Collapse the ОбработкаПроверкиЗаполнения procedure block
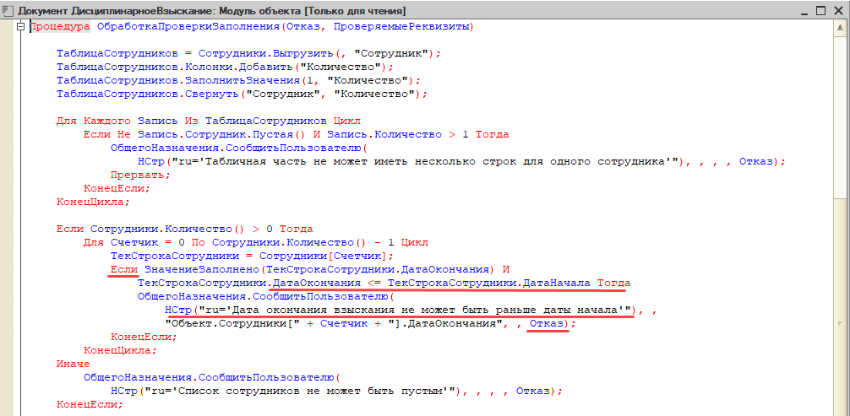The width and height of the screenshot is (850, 416). click(x=20, y=26)
